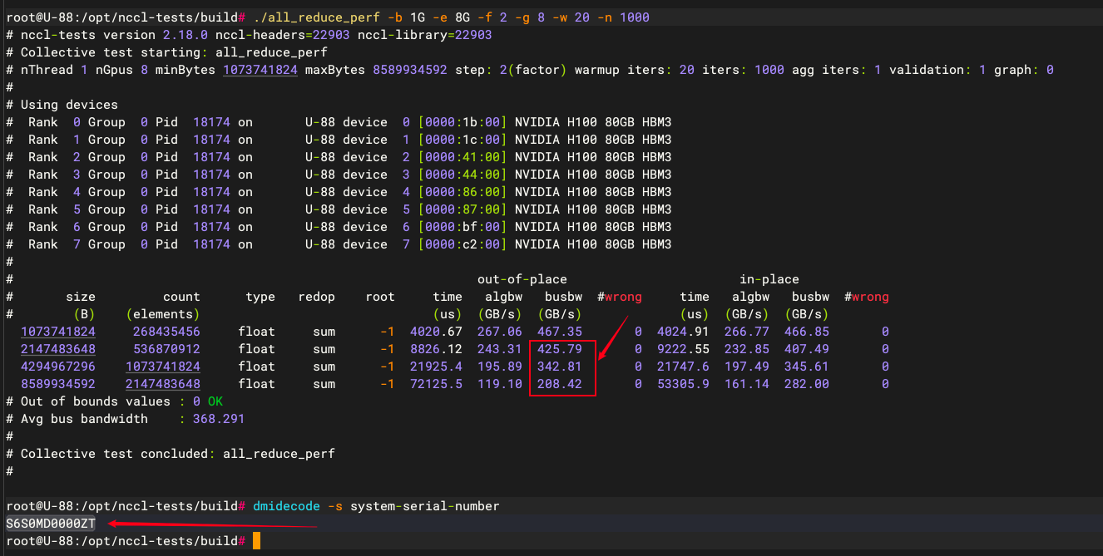Click the busbw value 208.42 in the red box
Viewport: 1103px width, 556px height.
click(562, 384)
